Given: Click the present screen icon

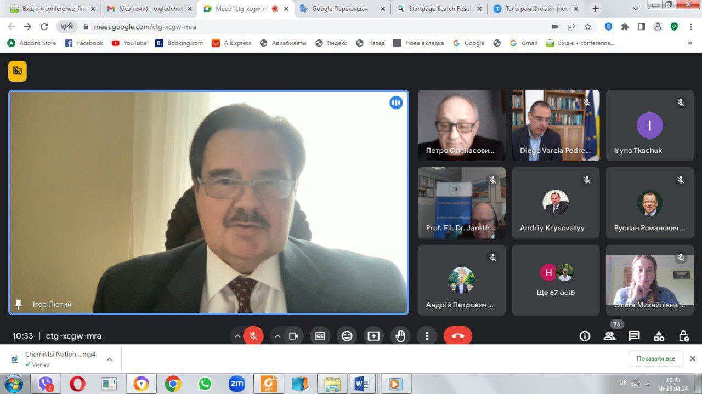Looking at the screenshot, I should coord(373,336).
